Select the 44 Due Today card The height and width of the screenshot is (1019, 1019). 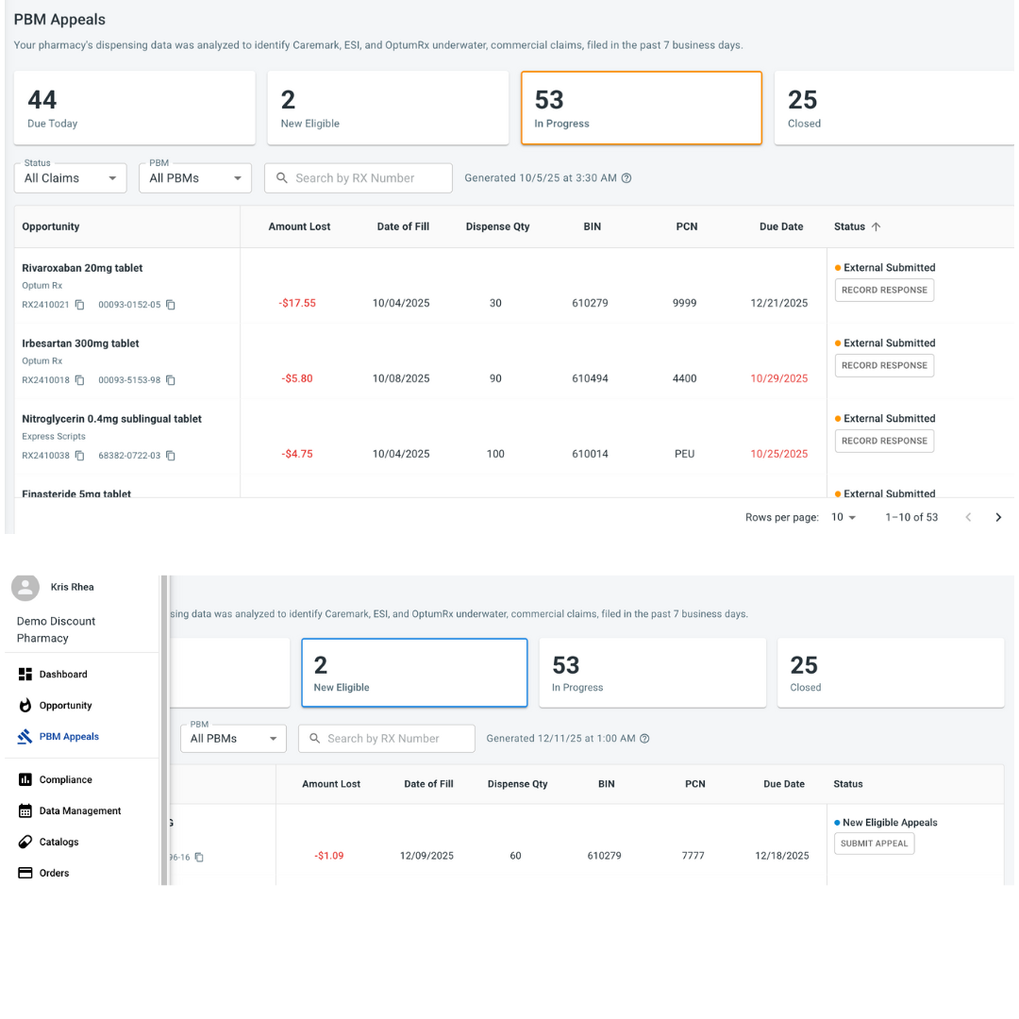point(135,109)
